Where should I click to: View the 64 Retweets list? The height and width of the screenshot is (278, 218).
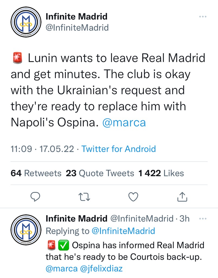(x=36, y=173)
